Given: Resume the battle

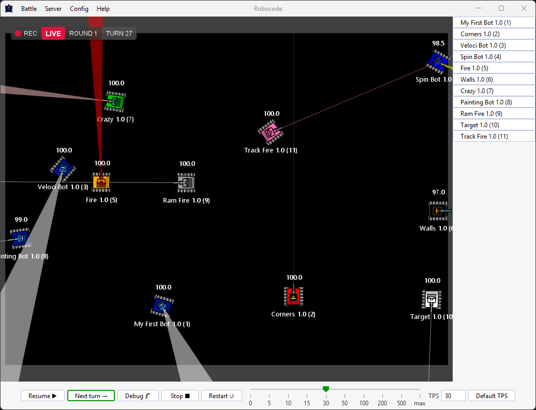Looking at the screenshot, I should [42, 396].
